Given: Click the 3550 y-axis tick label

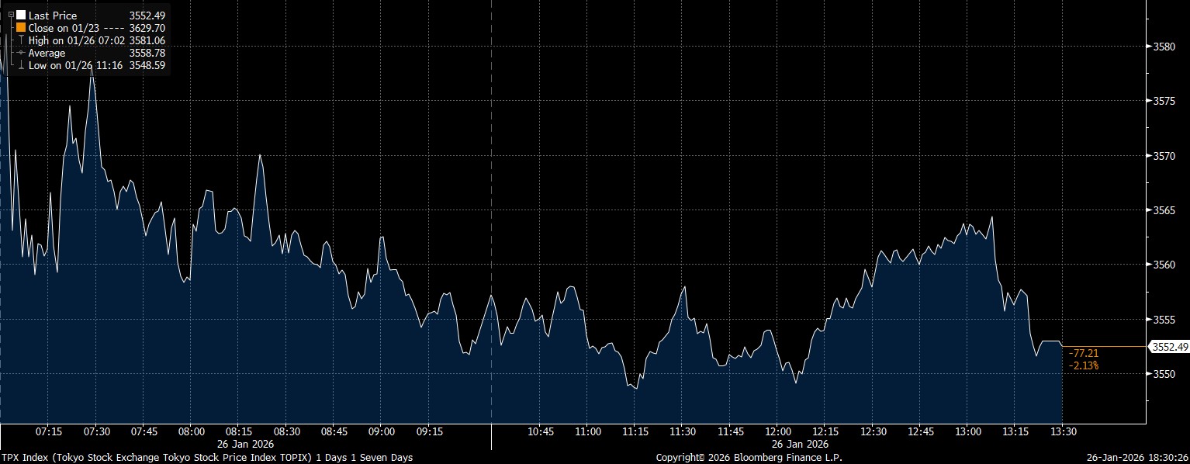Looking at the screenshot, I should [x=1164, y=374].
